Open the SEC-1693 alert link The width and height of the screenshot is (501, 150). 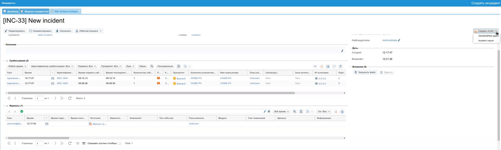(62, 83)
